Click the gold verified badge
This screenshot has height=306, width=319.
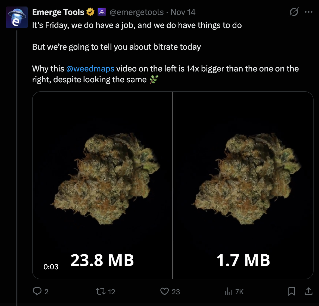point(90,12)
